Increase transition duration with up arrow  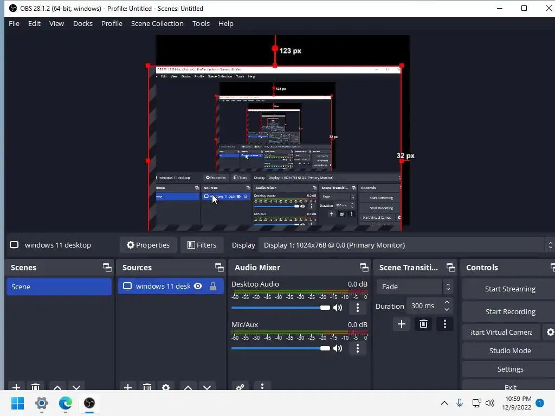pyautogui.click(x=447, y=302)
